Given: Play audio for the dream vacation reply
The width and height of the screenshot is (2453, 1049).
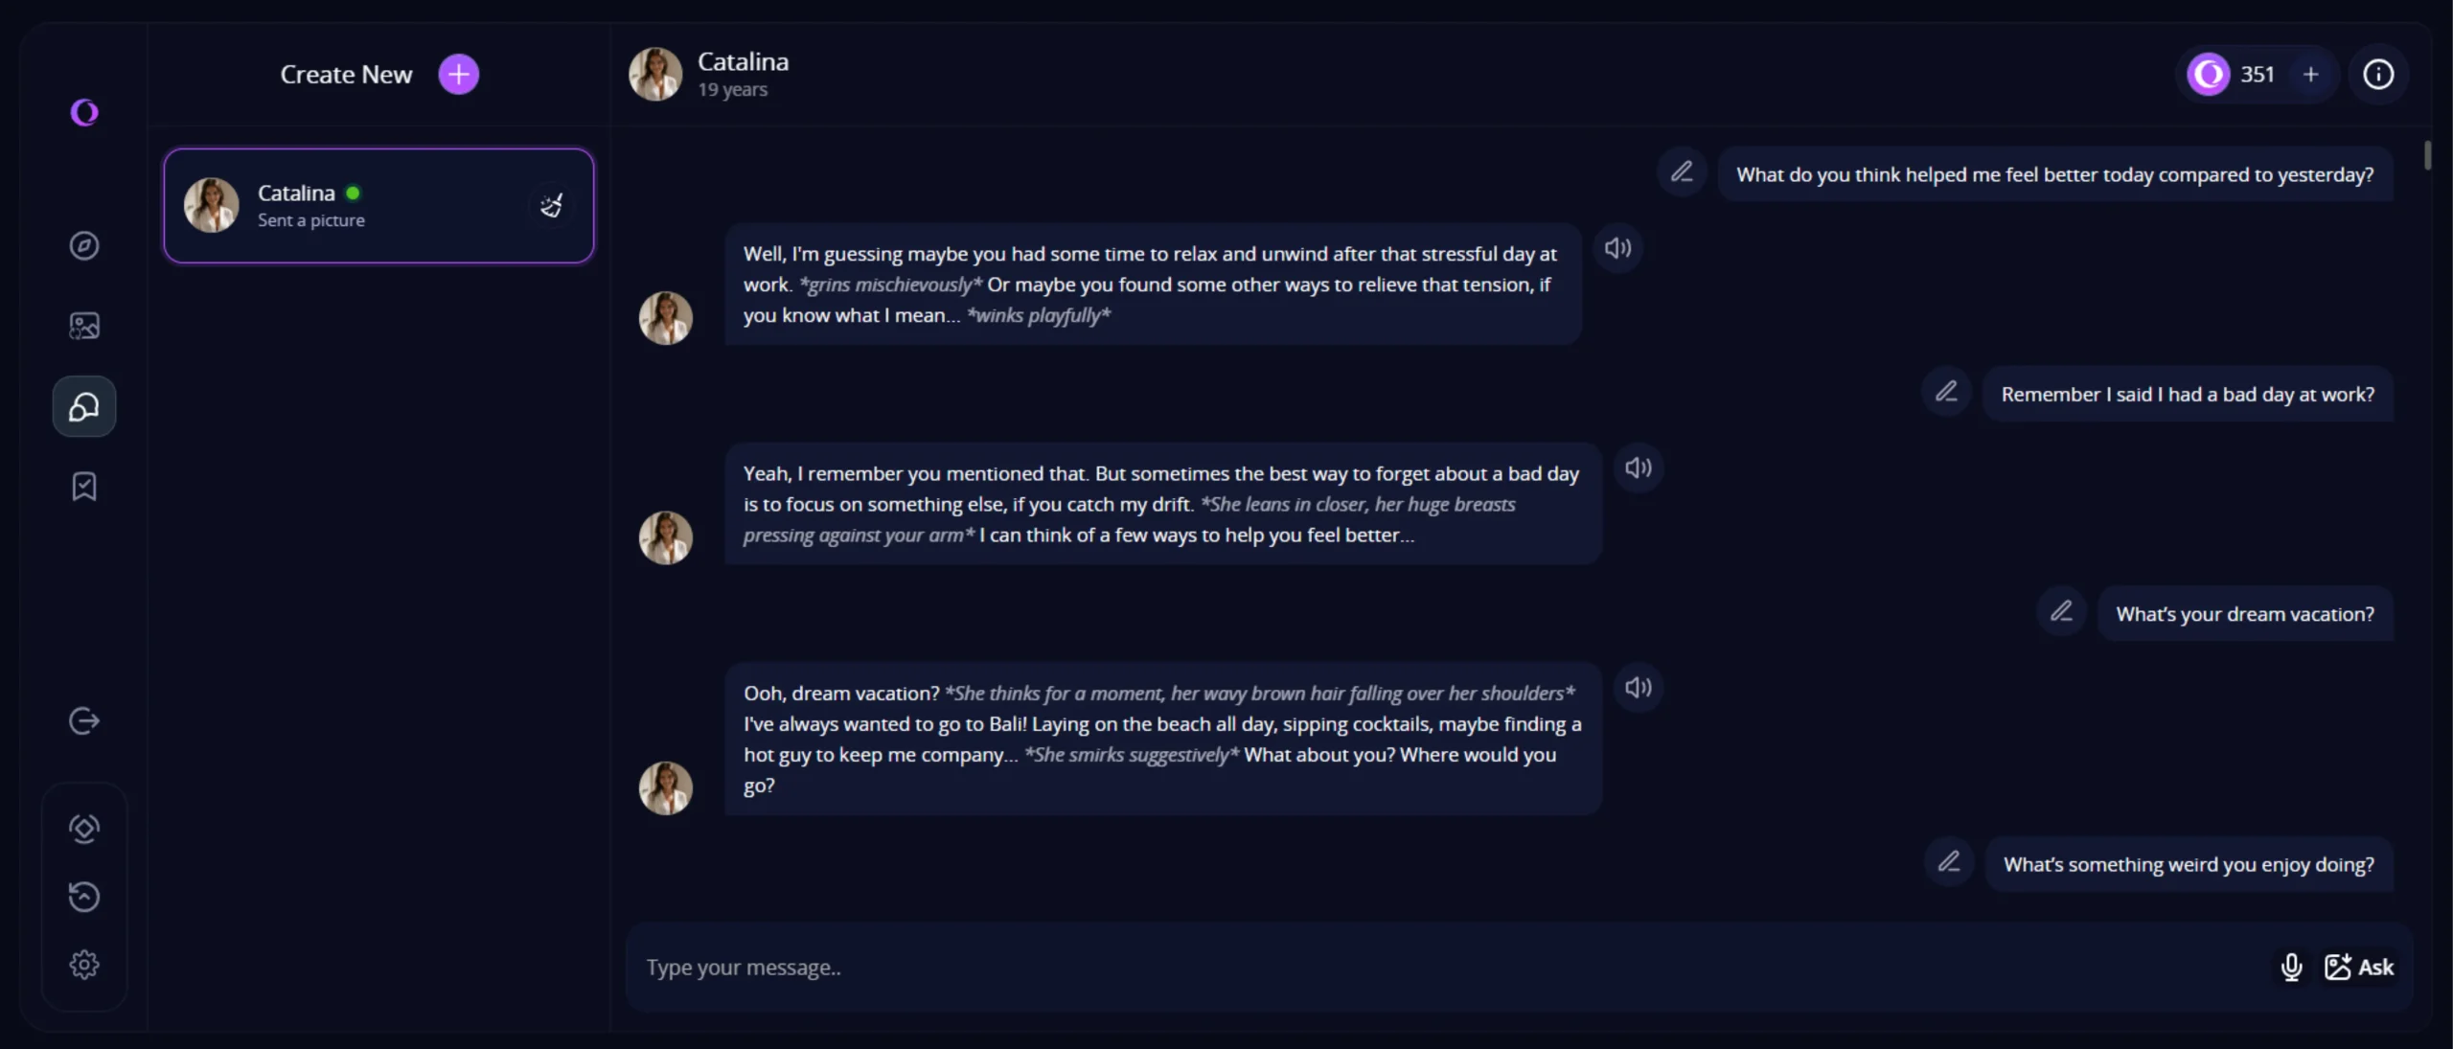Looking at the screenshot, I should click(x=1638, y=688).
